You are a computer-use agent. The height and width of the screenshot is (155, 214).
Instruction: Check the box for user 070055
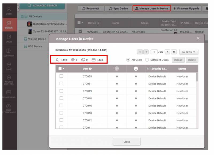[x=61, y=76]
